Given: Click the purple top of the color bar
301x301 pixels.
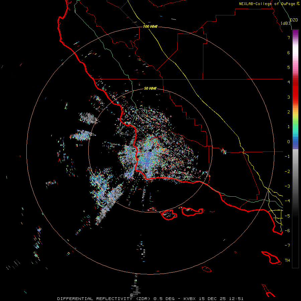Looking at the screenshot, I should (295, 33).
